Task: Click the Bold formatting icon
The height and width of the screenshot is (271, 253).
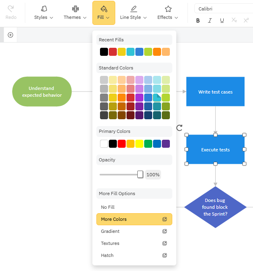Action: pos(198,20)
